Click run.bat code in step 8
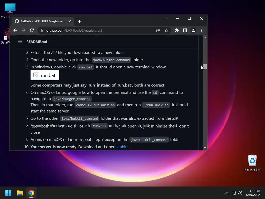This screenshot has height=199, width=265. [99, 126]
